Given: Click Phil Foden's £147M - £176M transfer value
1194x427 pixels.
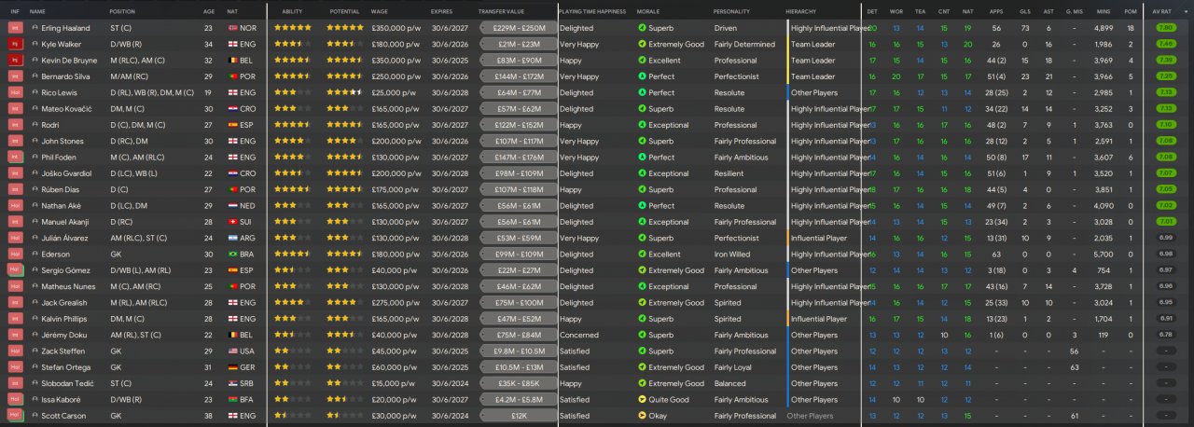Looking at the screenshot, I should pyautogui.click(x=519, y=157).
